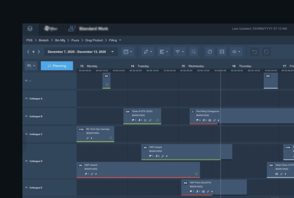The width and height of the screenshot is (294, 198).
Task: Expand the sort dropdown arrow
Action: (x=151, y=52)
